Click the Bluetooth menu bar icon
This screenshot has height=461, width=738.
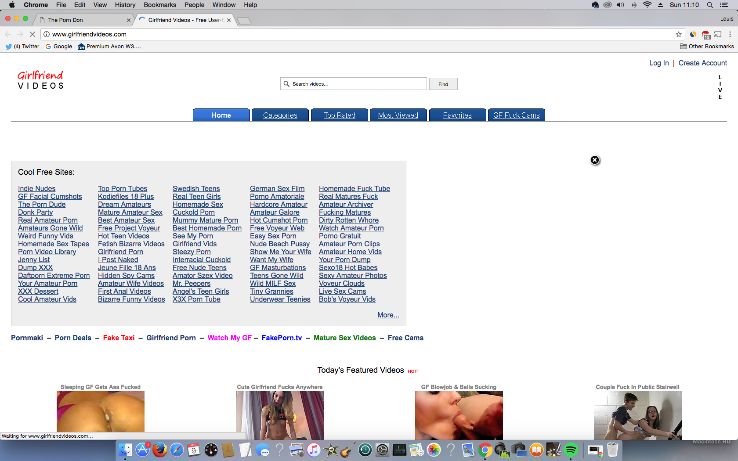click(634, 5)
